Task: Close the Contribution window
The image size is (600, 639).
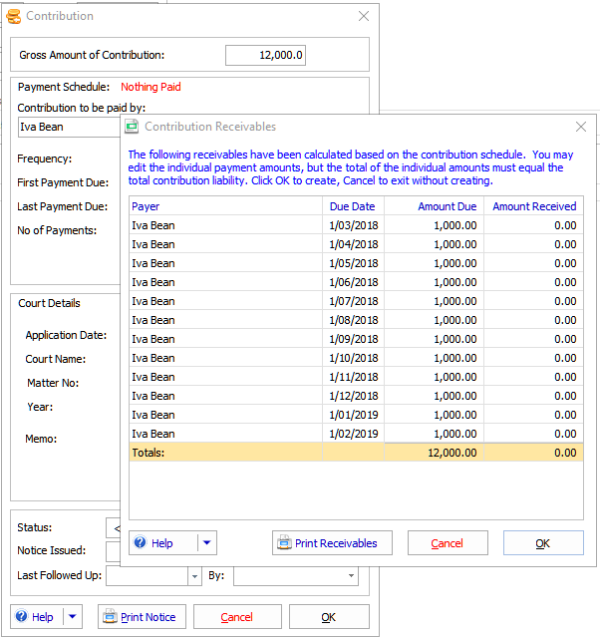Action: pyautogui.click(x=364, y=16)
